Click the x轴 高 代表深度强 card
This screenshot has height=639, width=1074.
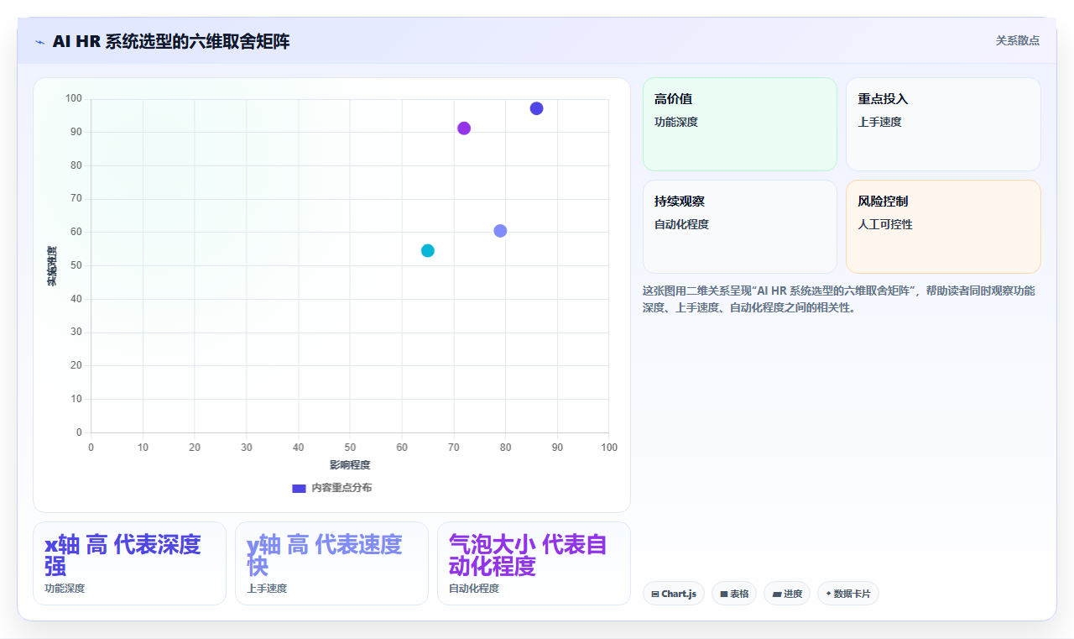[129, 563]
